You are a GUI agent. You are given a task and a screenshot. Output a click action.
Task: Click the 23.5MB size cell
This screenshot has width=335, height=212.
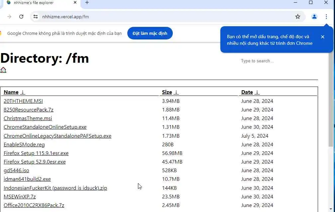(171, 197)
